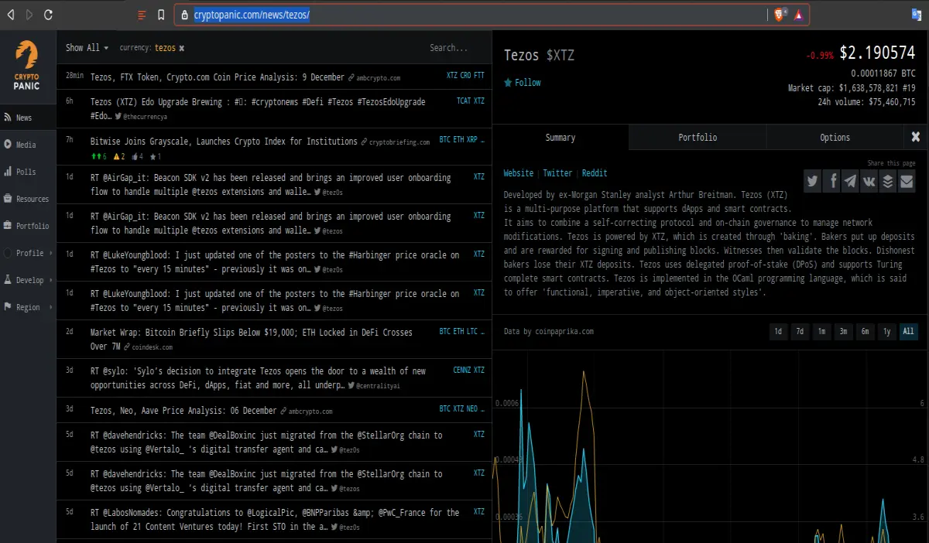Go back with the browser back arrow
This screenshot has height=543, width=929.
[x=11, y=15]
